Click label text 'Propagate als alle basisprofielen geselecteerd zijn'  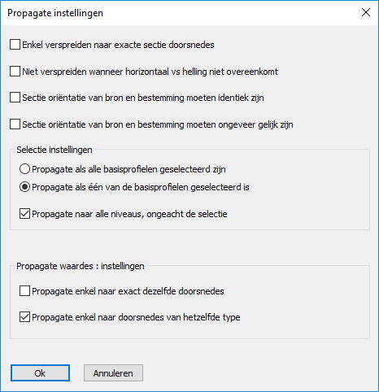point(129,169)
